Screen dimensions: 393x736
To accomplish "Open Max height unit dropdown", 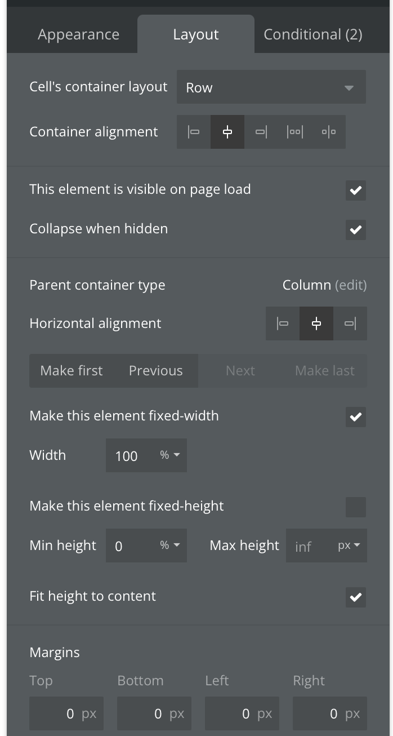I will [349, 546].
